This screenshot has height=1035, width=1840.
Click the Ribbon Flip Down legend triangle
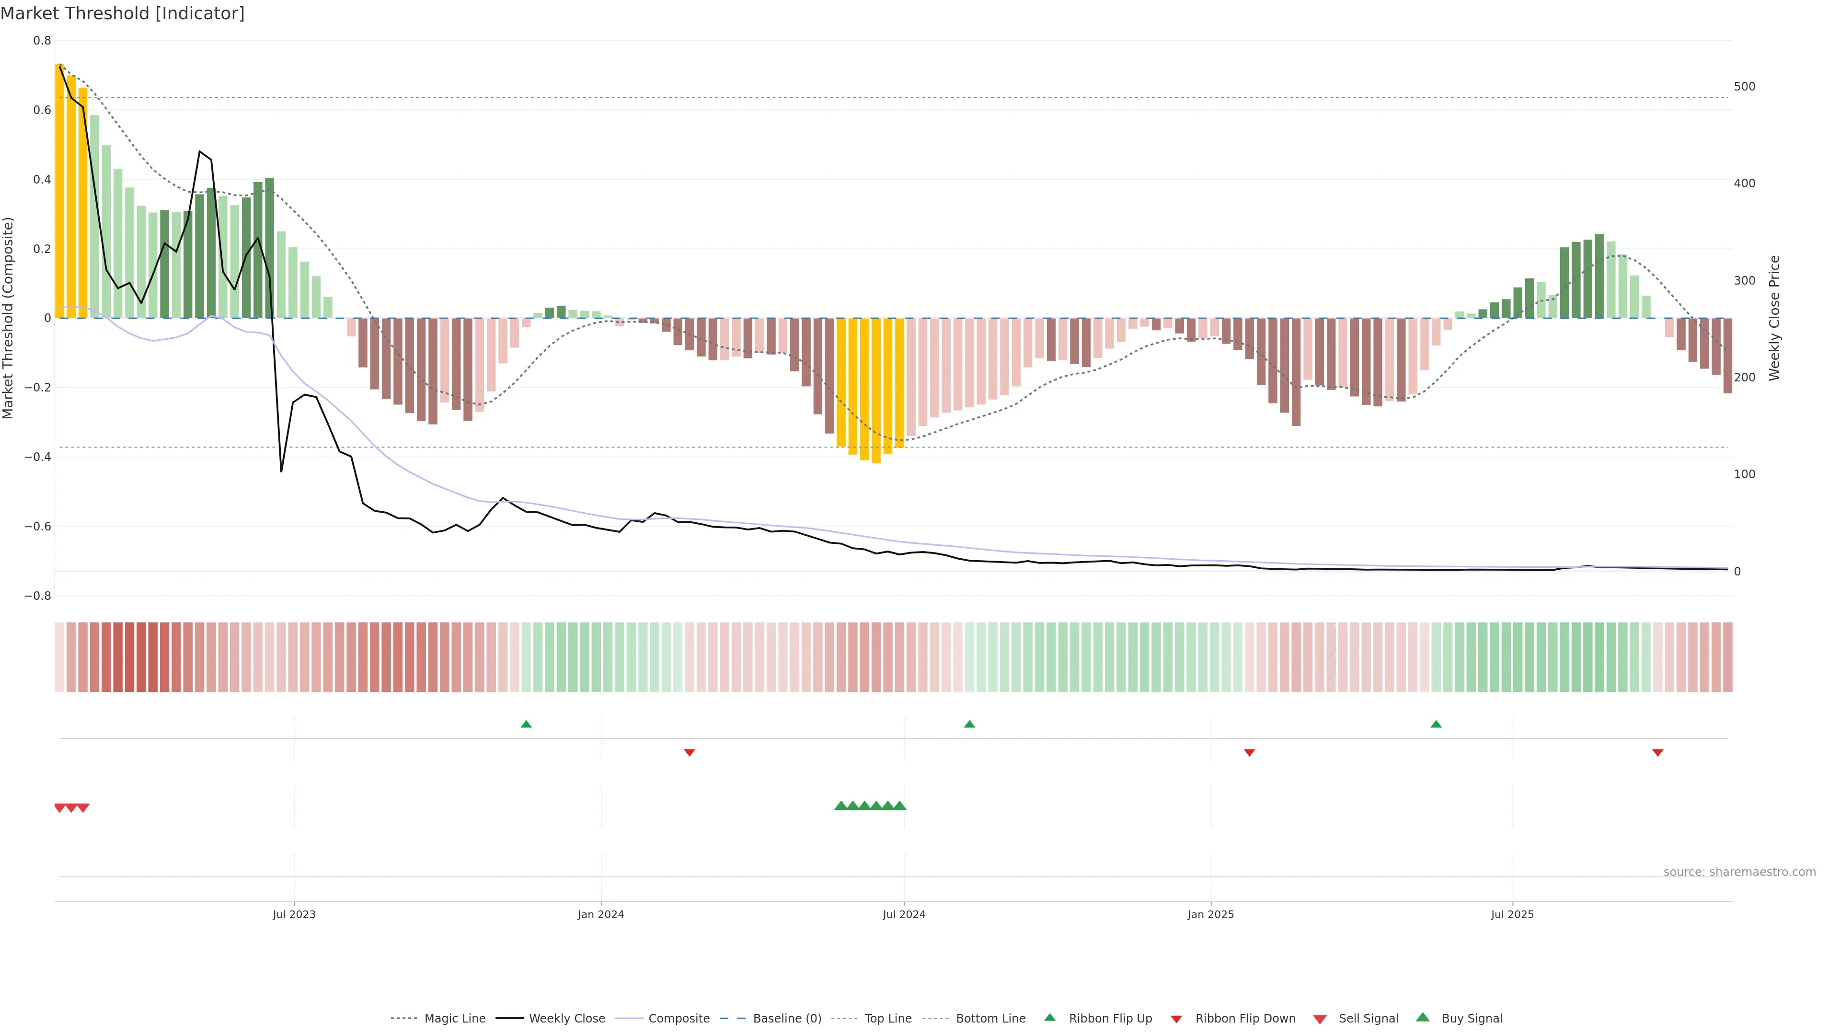[x=1176, y=1019]
